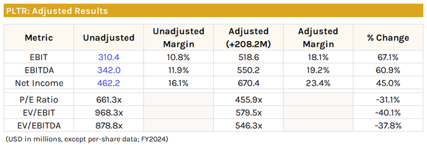Screen dimensions: 427x146
Task: Click the PLTR: Adjusted Results title banner
Action: click(x=57, y=11)
